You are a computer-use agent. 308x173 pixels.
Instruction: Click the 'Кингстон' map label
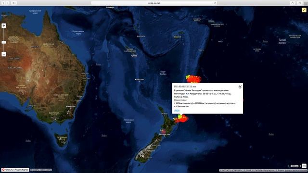click(139, 80)
